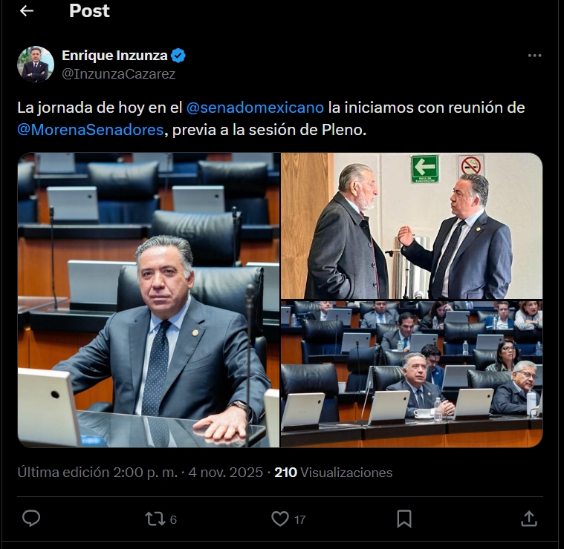This screenshot has height=549, width=564.
Task: Open the @senadomexicano mention
Action: click(255, 108)
